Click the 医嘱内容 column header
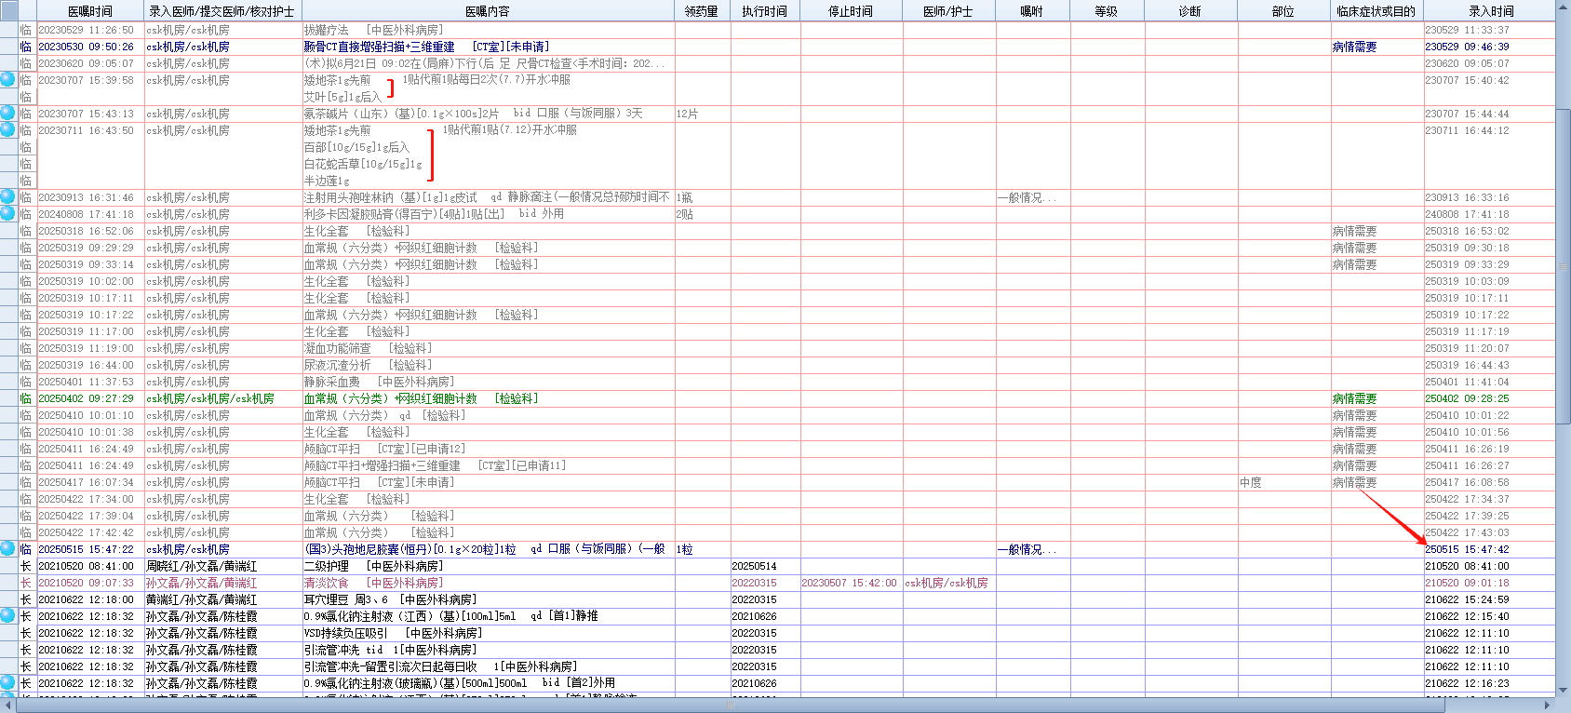 coord(488,11)
